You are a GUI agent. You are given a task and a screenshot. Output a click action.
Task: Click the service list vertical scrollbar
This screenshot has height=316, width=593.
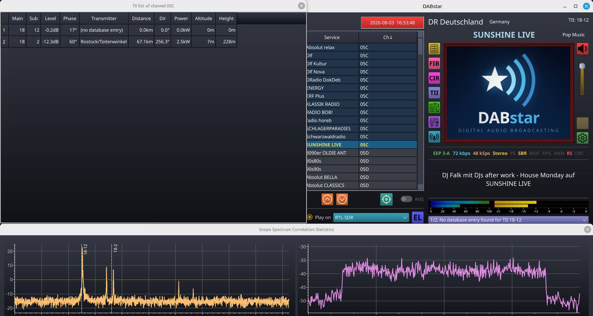point(420,111)
